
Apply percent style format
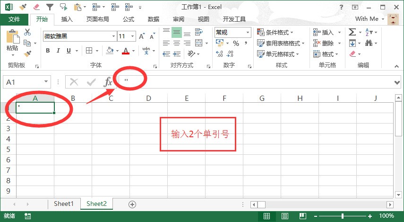[236, 43]
